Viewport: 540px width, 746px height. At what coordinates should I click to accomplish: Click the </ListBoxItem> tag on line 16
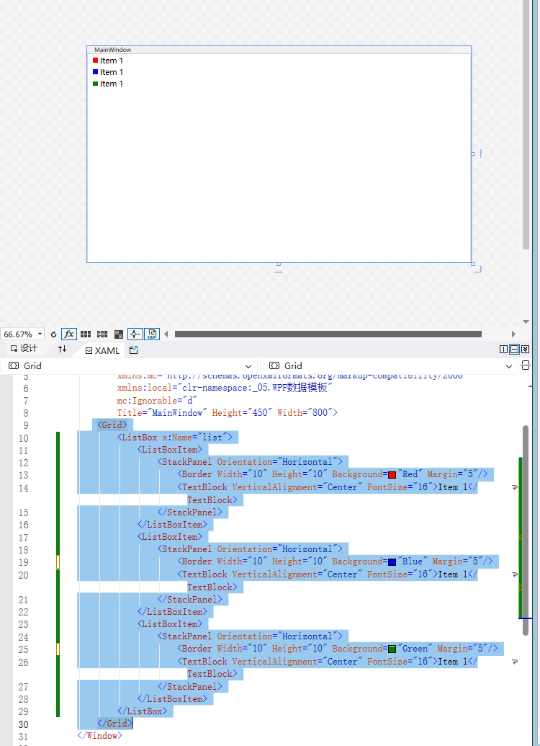(x=173, y=524)
